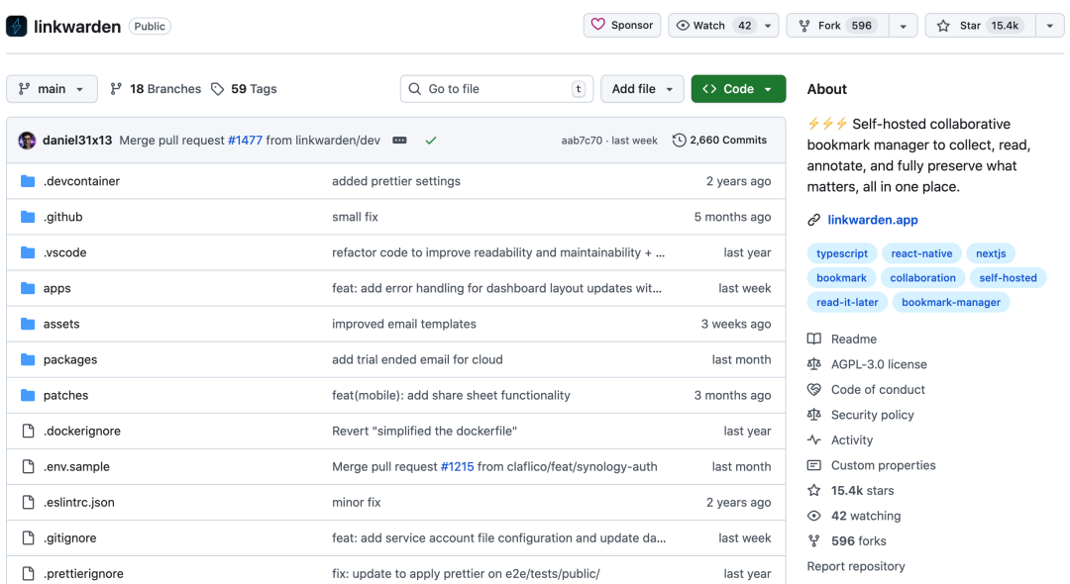
Task: Open the .env.sample file
Action: pyautogui.click(x=76, y=466)
